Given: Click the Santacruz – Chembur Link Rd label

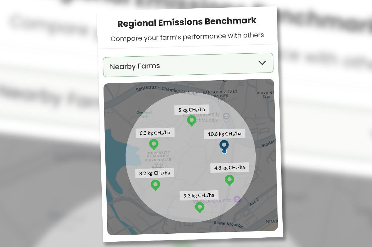Looking at the screenshot, I should [x=166, y=91].
